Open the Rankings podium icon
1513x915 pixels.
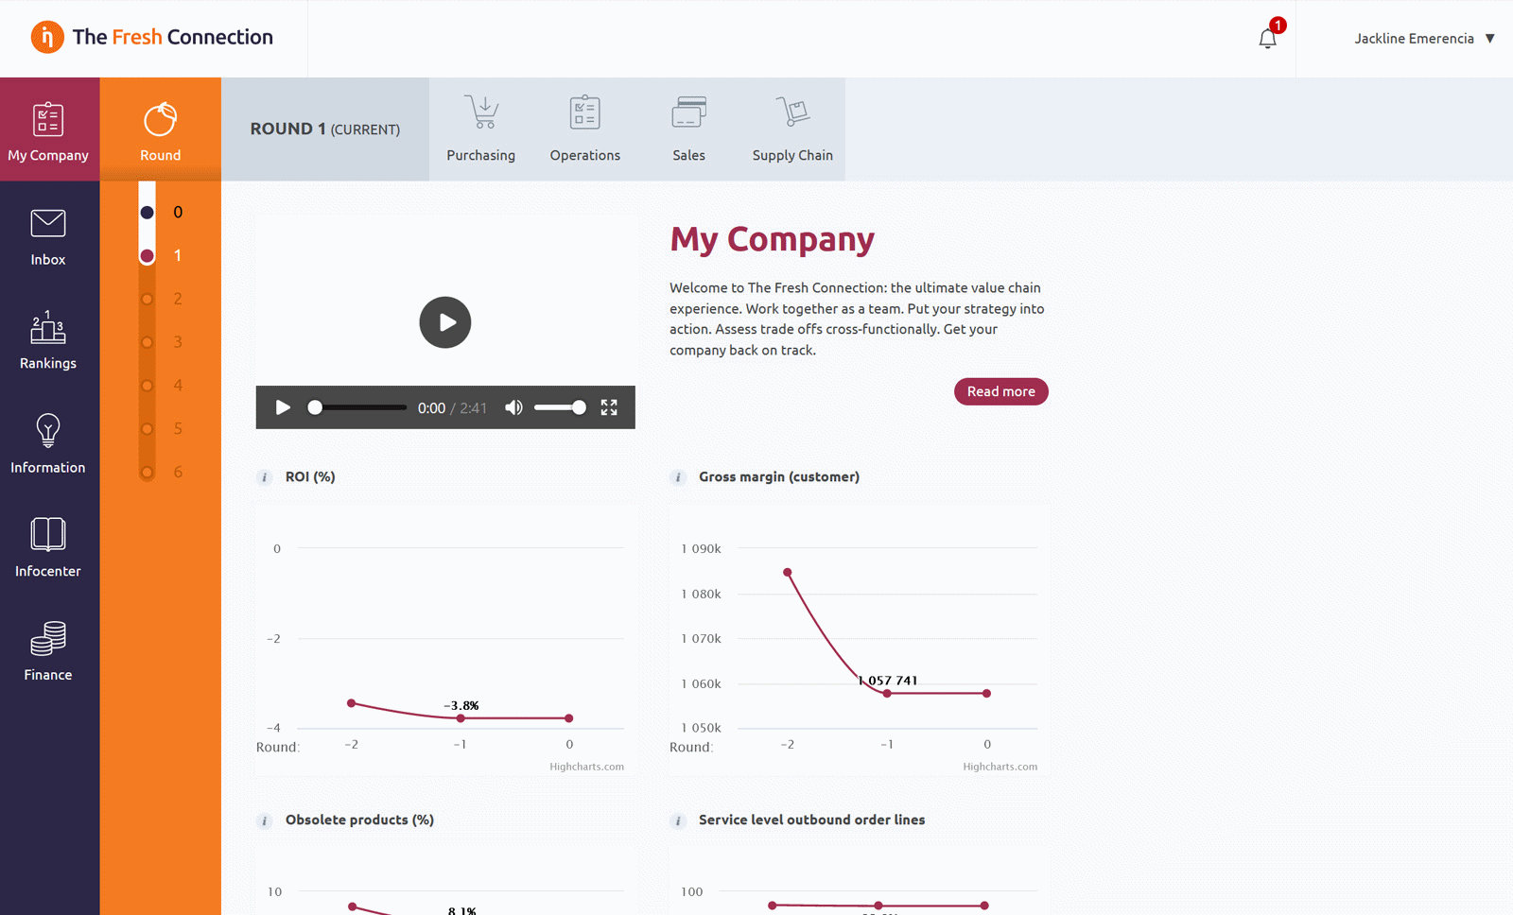(x=48, y=327)
